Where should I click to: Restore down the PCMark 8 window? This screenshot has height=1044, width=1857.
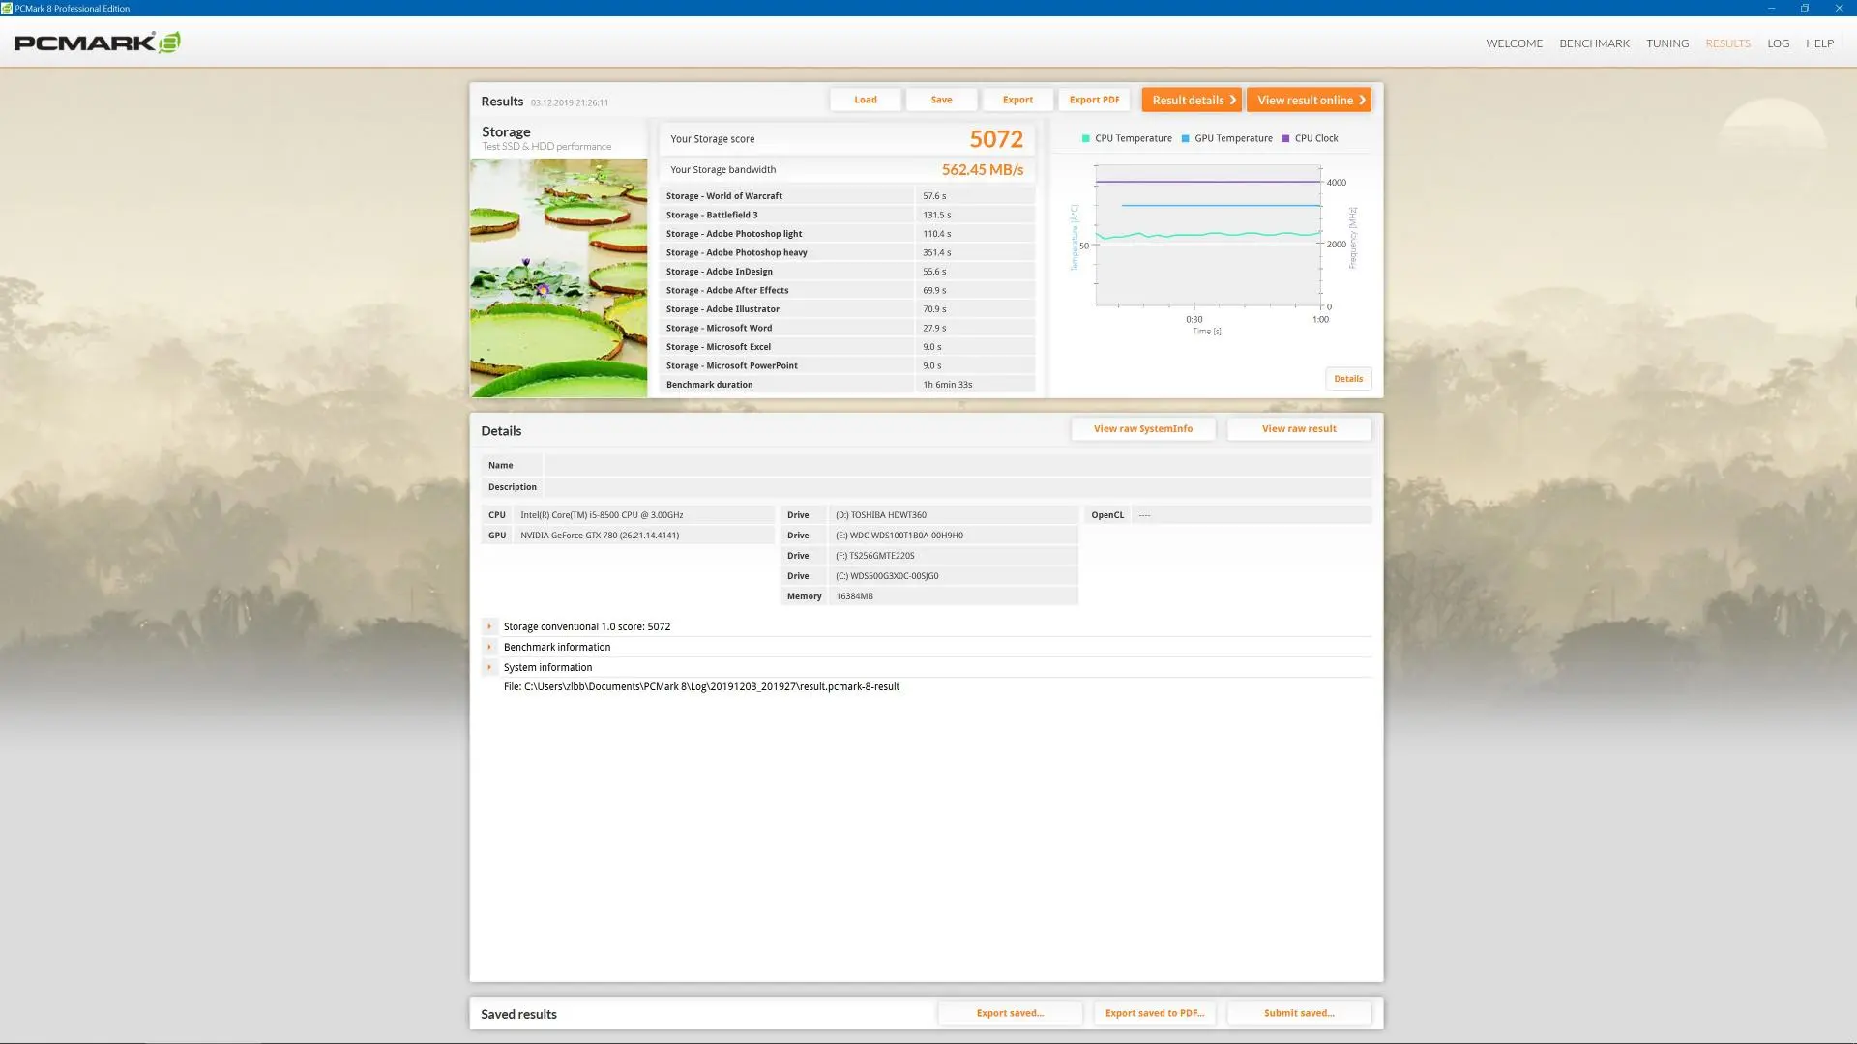tap(1804, 8)
